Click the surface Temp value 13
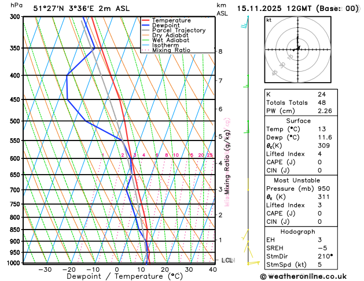The height and width of the screenshot is (281, 364). click(x=322, y=129)
